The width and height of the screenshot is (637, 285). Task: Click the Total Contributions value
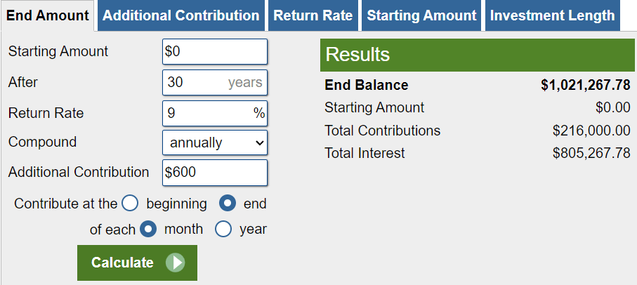coord(591,131)
